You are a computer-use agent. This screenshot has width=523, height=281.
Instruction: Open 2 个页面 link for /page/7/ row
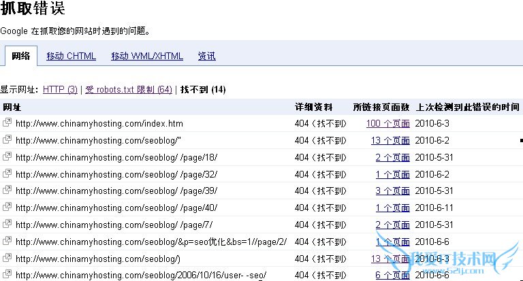[392, 225]
